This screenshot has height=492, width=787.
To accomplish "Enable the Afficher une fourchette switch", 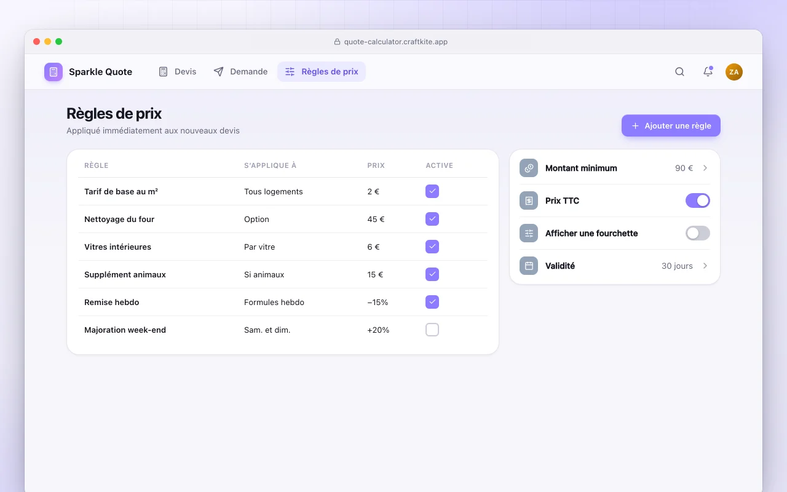I will pos(698,233).
